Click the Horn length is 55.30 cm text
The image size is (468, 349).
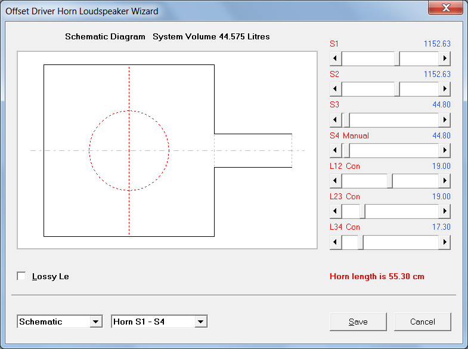pyautogui.click(x=377, y=276)
